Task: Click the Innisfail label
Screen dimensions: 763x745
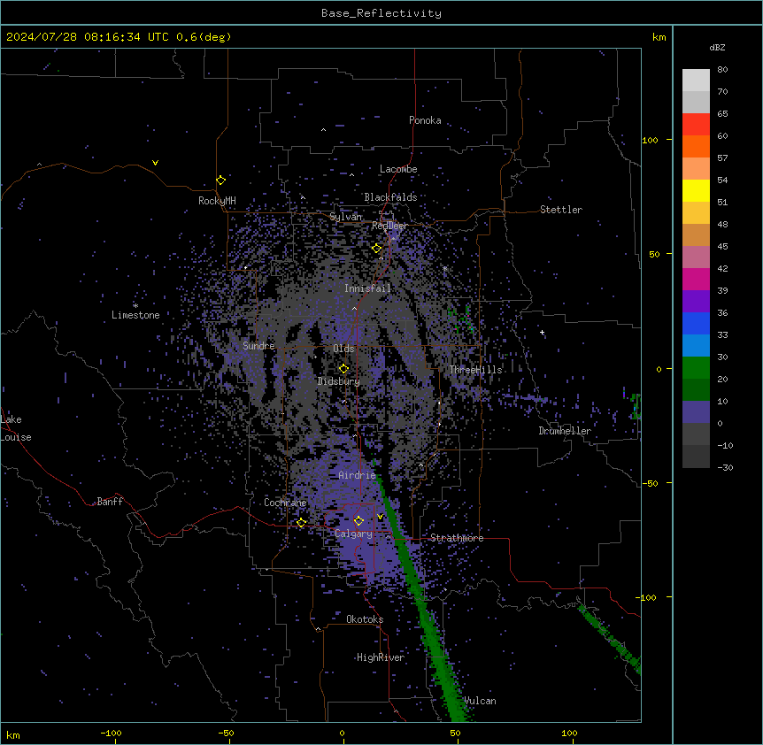Action: [367, 288]
